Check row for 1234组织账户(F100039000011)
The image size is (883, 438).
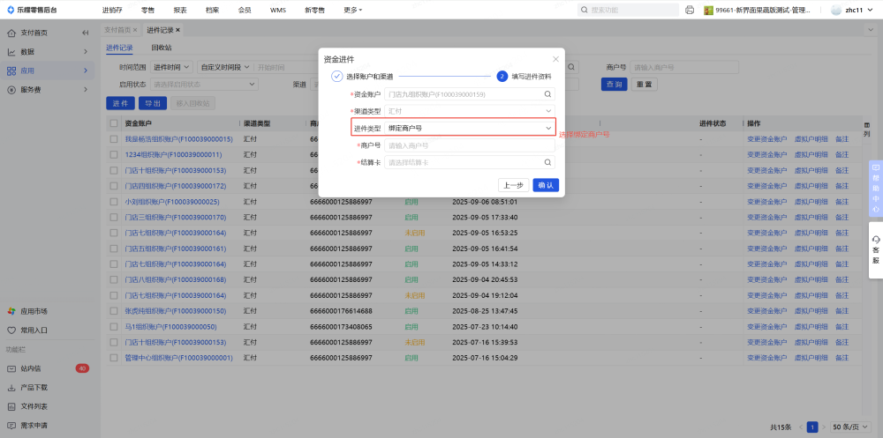(x=113, y=154)
